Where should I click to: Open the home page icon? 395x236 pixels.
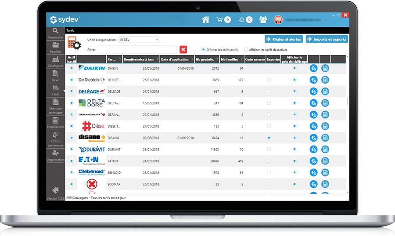pyautogui.click(x=205, y=19)
